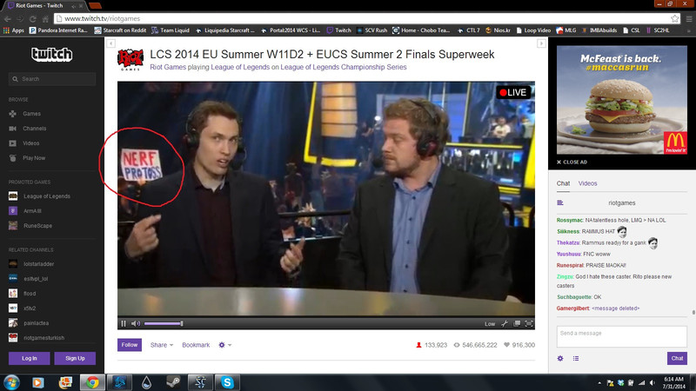The height and width of the screenshot is (391, 696).
Task: Click the Log In button
Action: click(x=30, y=358)
